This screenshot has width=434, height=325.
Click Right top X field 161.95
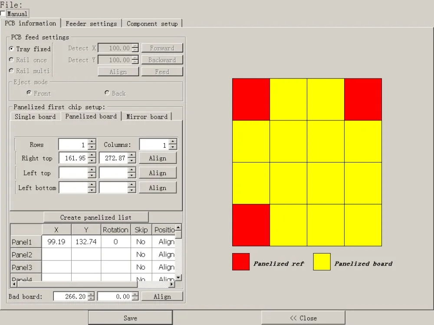point(73,158)
